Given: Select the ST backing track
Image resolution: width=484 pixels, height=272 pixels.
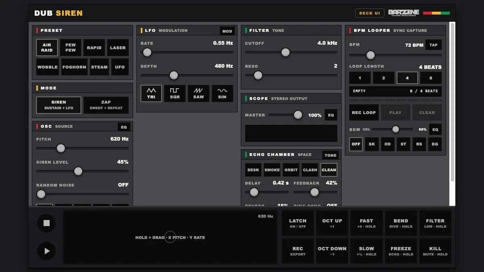Looking at the screenshot, I should [403, 144].
